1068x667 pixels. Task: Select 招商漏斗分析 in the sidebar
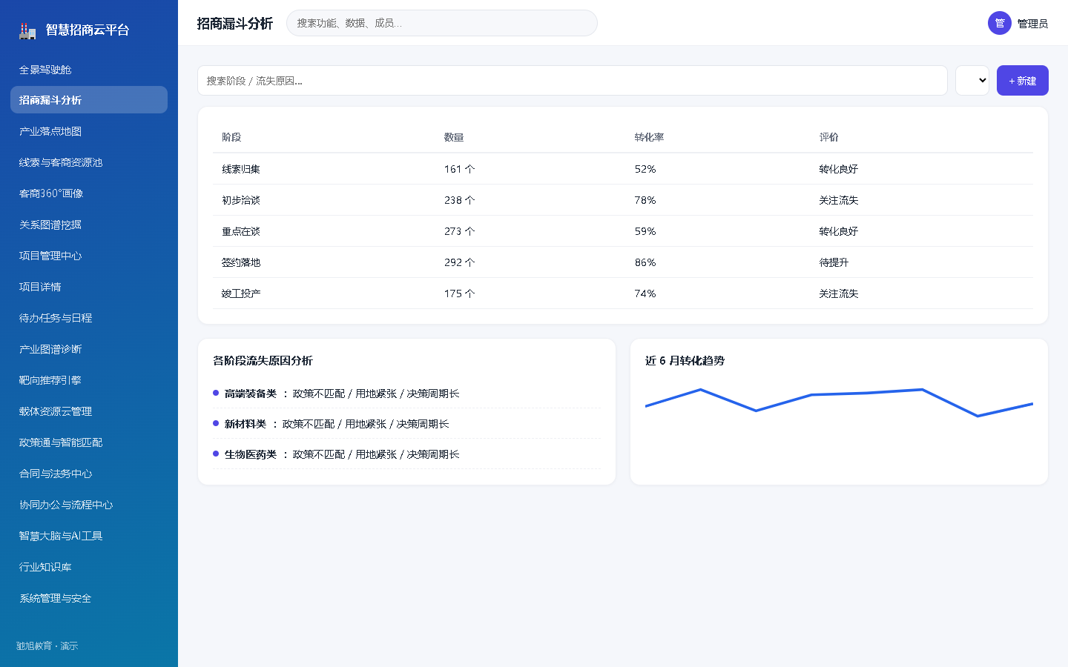(x=89, y=100)
